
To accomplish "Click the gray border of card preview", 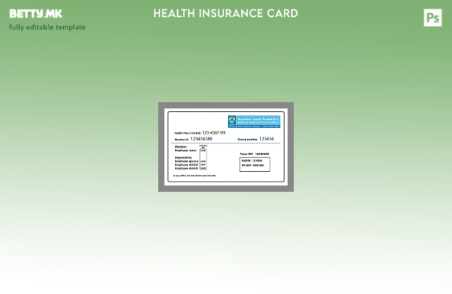I will tap(162, 147).
